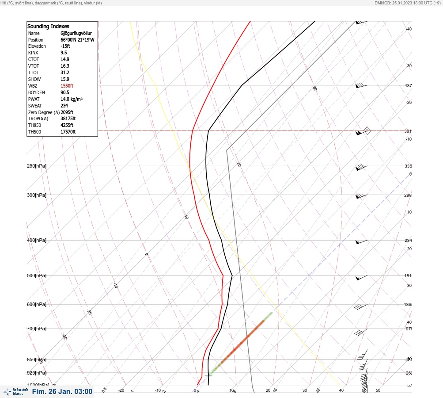This screenshot has height=398, width=443.
Task: Click the position value 66°00'N 21°19'W
Action: tap(77, 40)
